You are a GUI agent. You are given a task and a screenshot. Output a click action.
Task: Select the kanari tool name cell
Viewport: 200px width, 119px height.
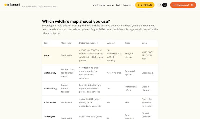[47, 55]
